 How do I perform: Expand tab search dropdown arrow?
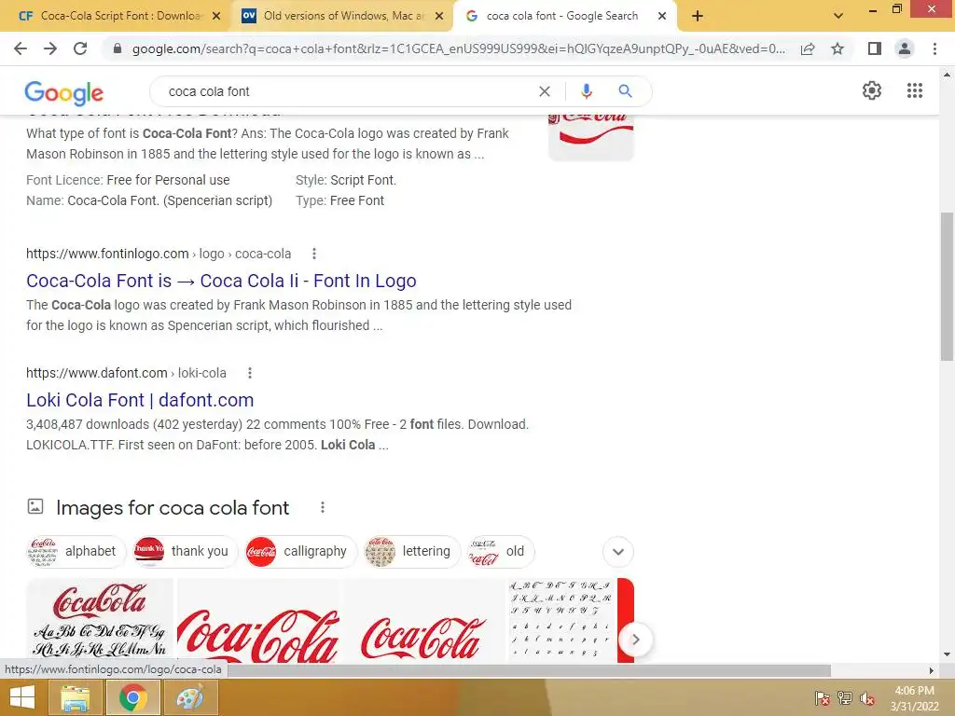point(838,17)
